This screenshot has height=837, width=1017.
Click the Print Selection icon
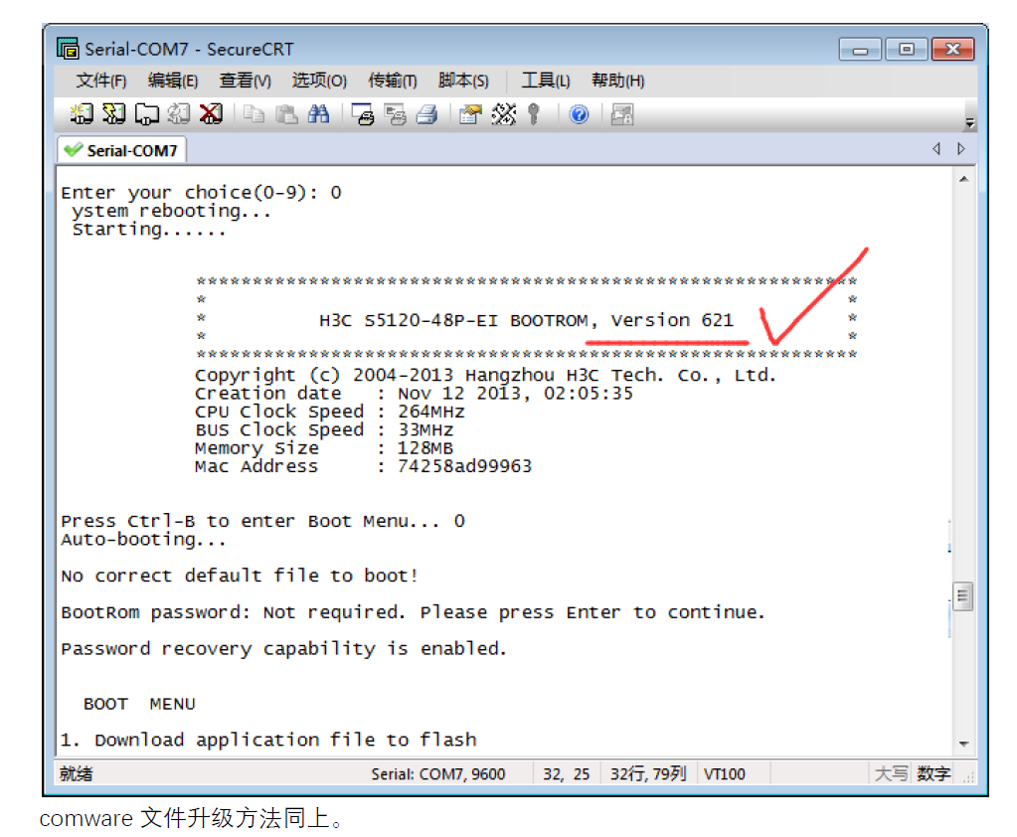tap(395, 114)
